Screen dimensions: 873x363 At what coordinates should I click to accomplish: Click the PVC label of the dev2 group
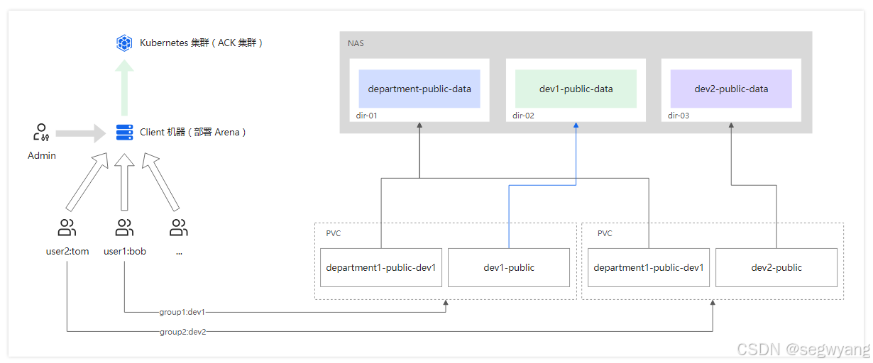(x=605, y=233)
